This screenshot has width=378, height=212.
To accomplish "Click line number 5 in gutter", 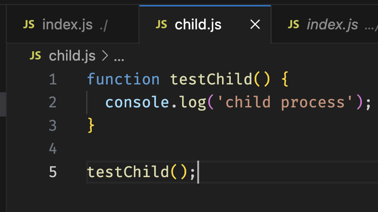I will 52,172.
